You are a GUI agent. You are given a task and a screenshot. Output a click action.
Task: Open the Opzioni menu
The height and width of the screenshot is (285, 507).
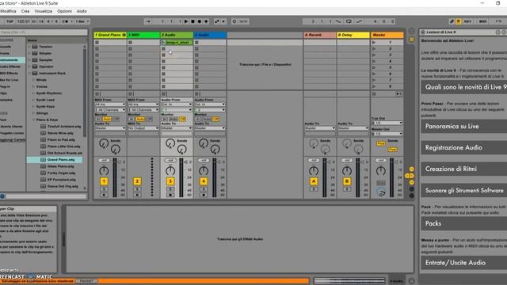pos(64,11)
